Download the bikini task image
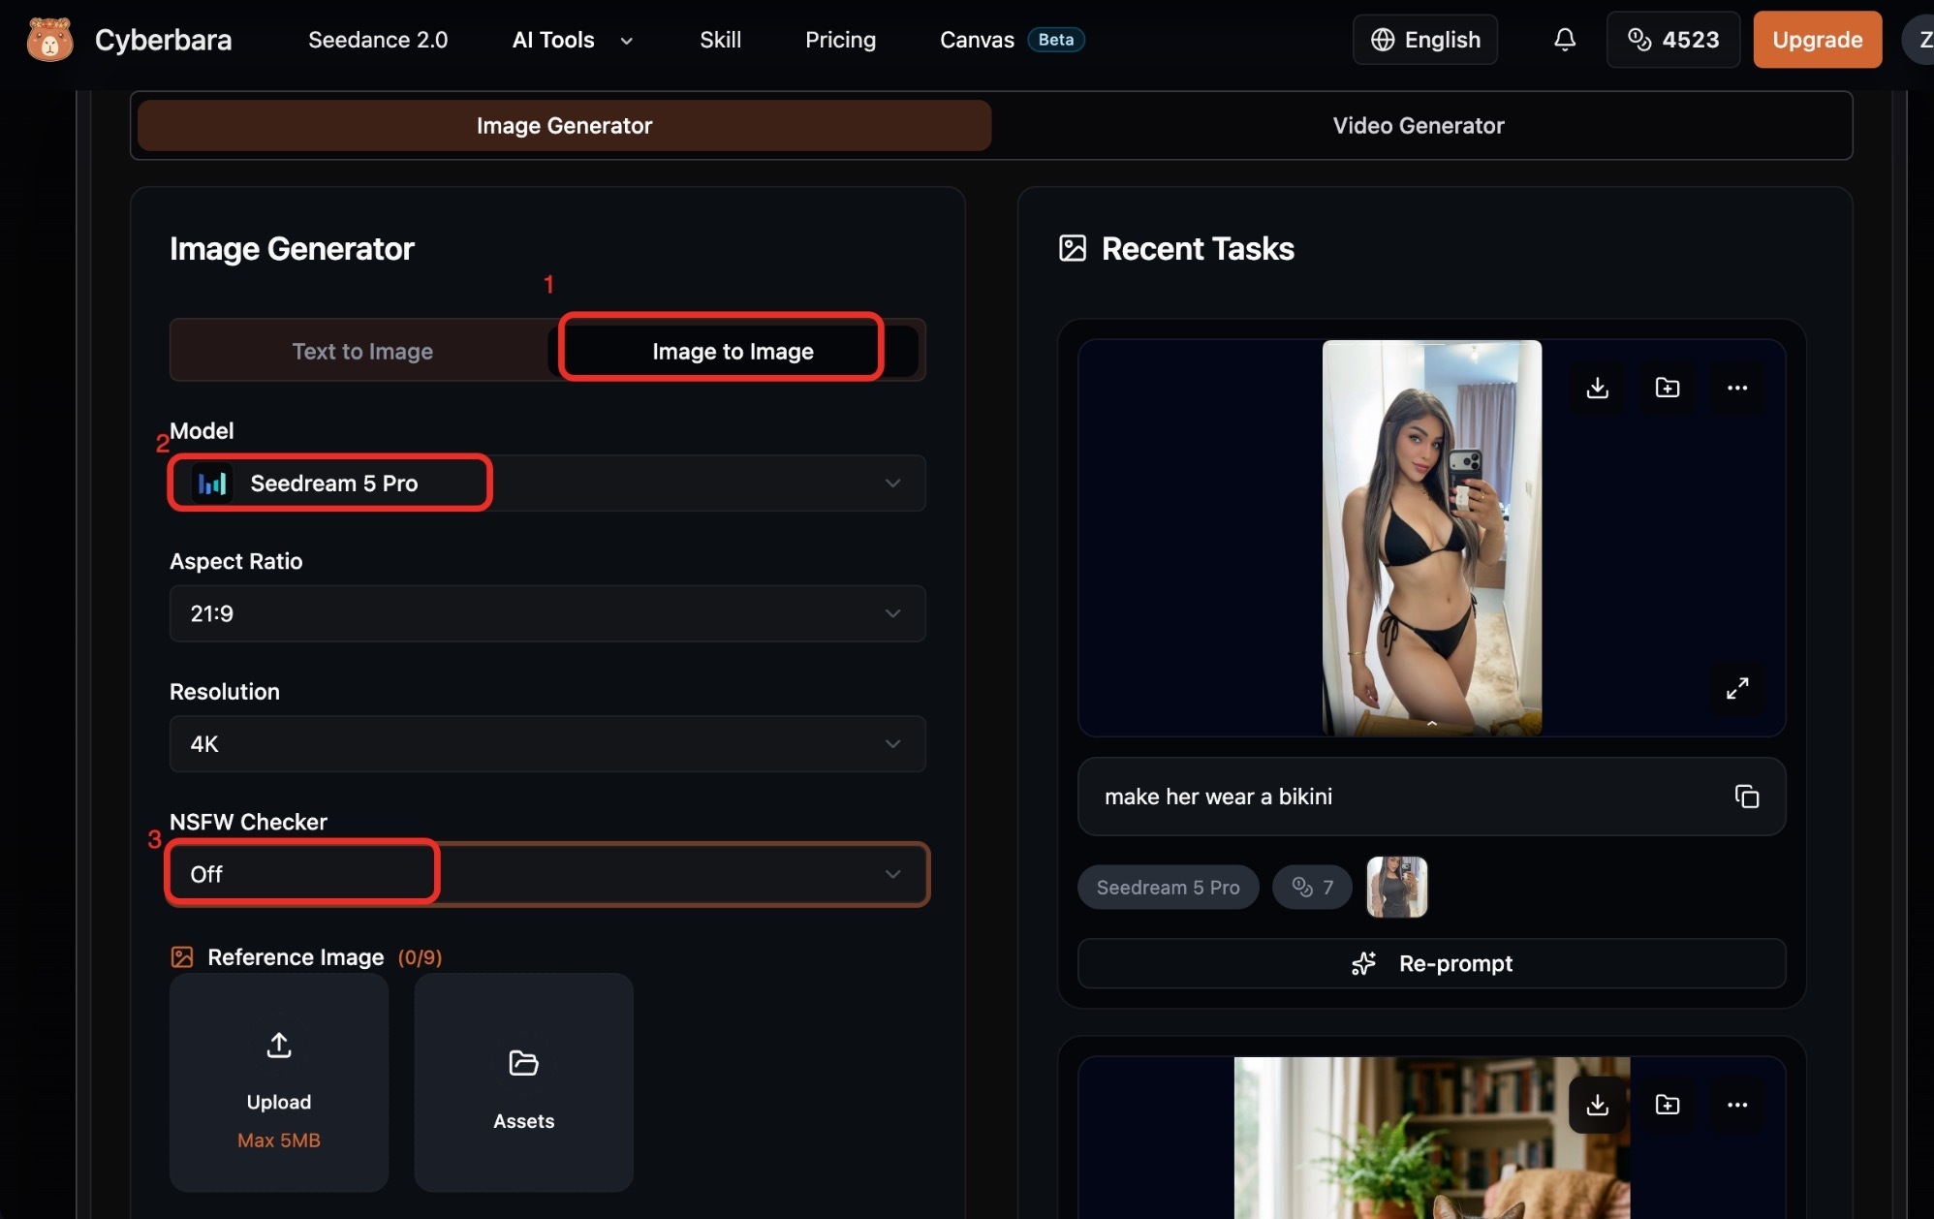Image resolution: width=1934 pixels, height=1219 pixels. pos(1598,389)
